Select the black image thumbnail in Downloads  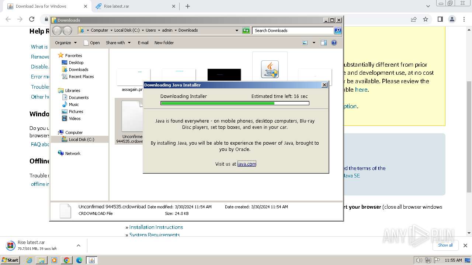224,75
